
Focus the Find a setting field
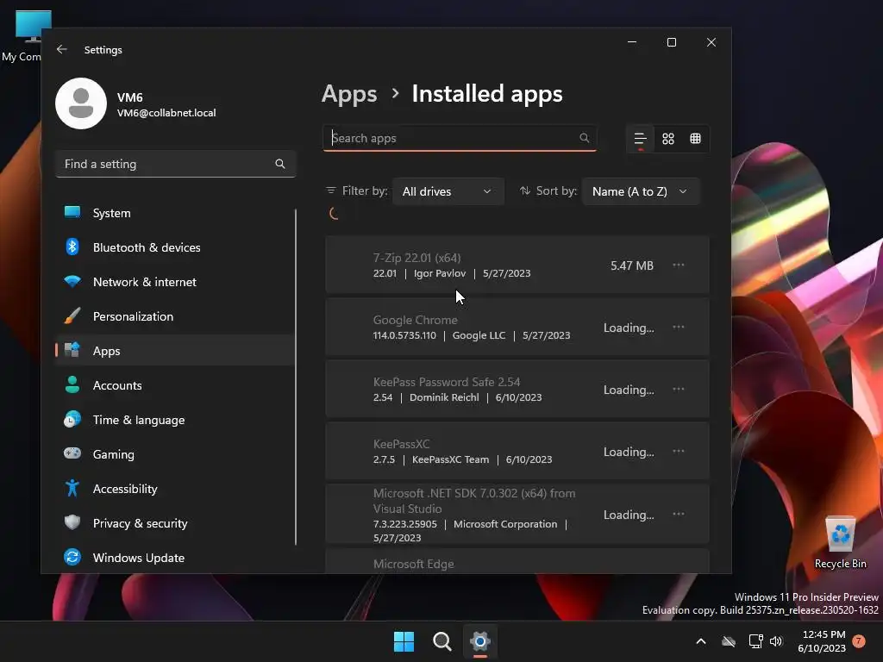[x=175, y=164]
